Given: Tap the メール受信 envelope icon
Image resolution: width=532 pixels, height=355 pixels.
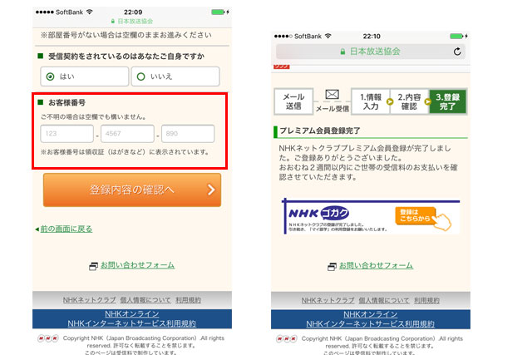Looking at the screenshot, I should tap(332, 94).
